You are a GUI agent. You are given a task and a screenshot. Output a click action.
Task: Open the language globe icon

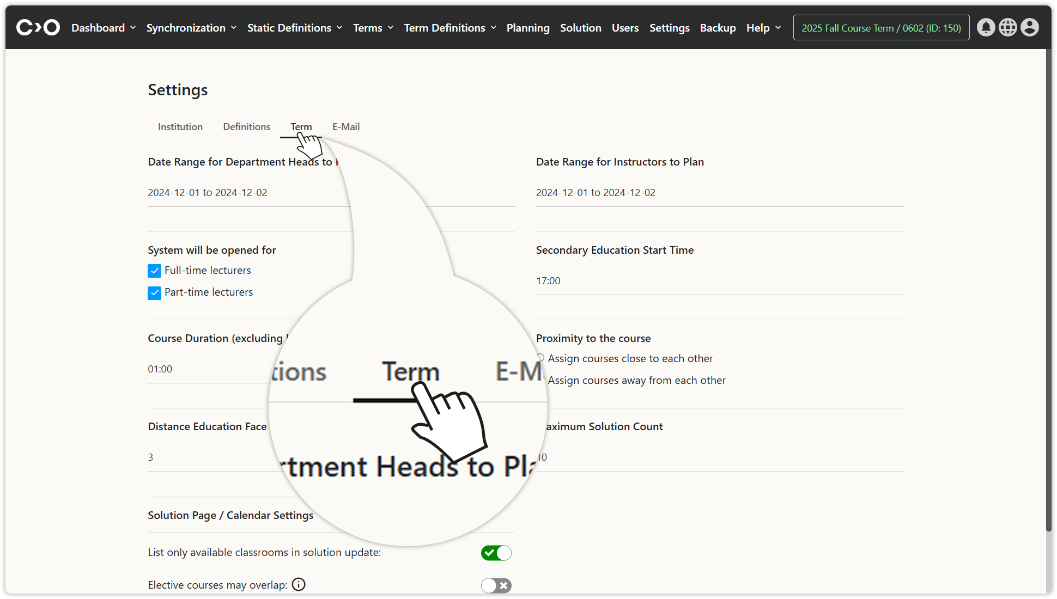pos(1007,27)
